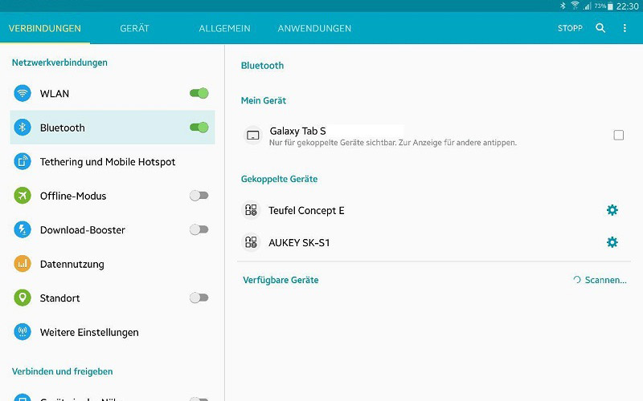Viewport: 643px width, 401px height.
Task: Tap the 22:30 clock in status bar
Action: pos(628,6)
